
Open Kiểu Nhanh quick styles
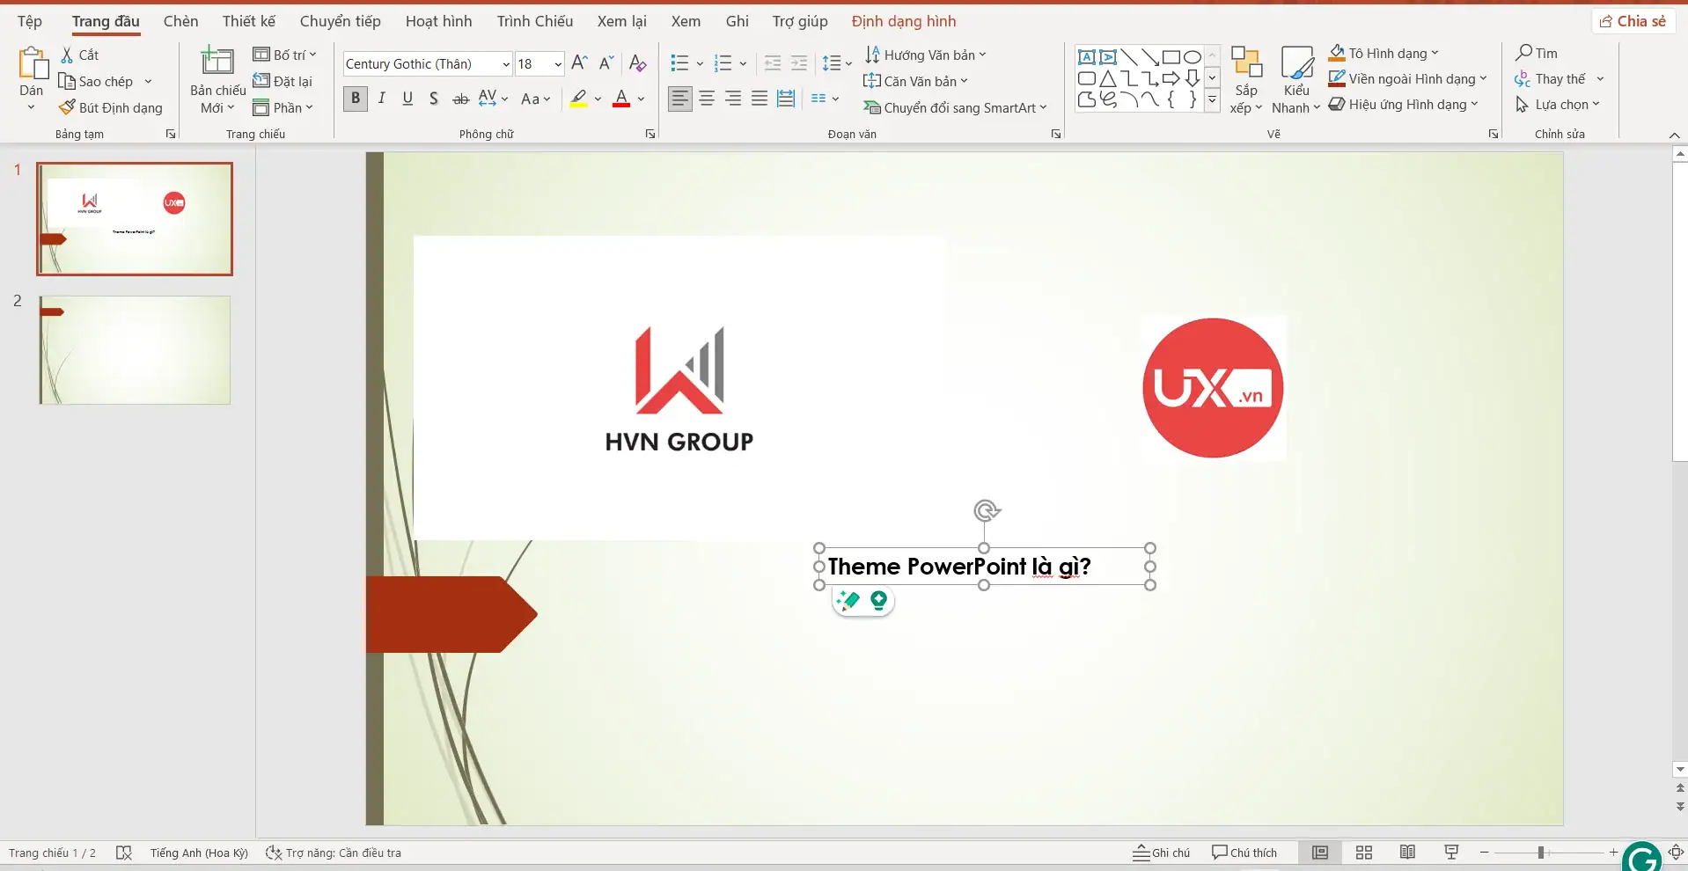(x=1296, y=80)
